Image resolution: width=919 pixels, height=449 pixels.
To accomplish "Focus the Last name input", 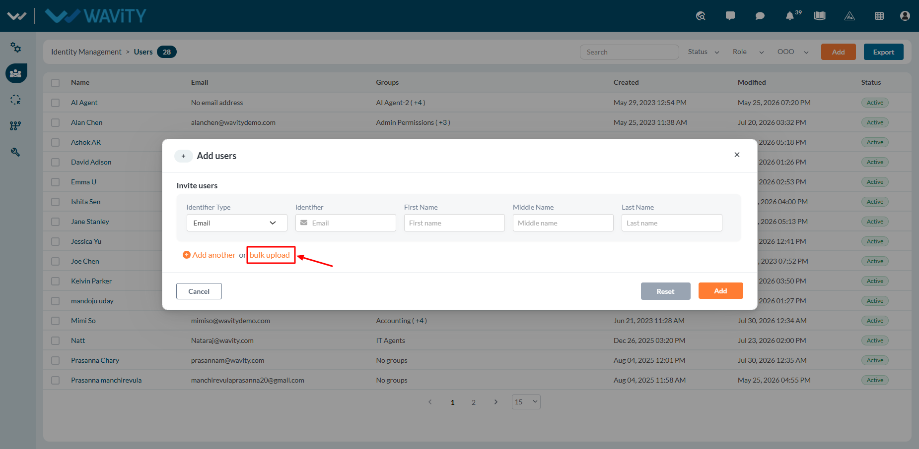I will (672, 223).
